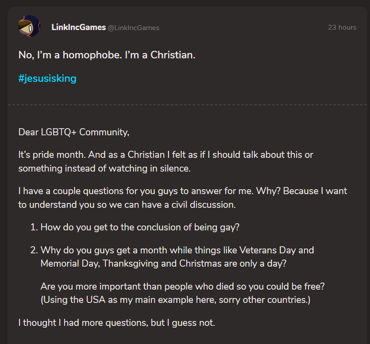Click the "something instead of watching in silence" line
Screen dimensions: 370x344
[x=104, y=168]
